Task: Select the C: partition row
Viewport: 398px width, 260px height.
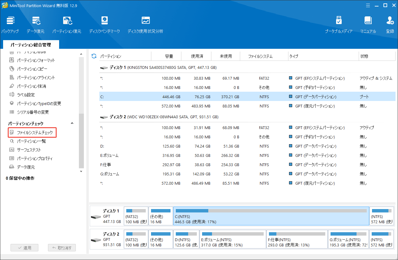Action: click(247, 97)
